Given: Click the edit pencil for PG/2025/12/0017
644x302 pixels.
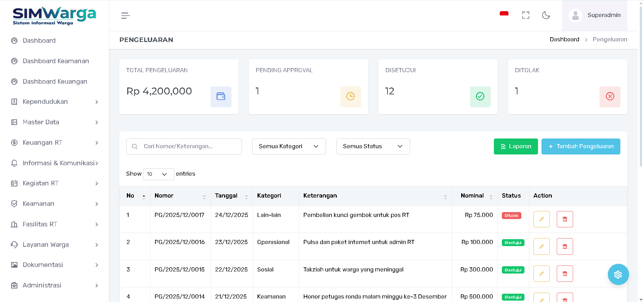Looking at the screenshot, I should tap(541, 219).
